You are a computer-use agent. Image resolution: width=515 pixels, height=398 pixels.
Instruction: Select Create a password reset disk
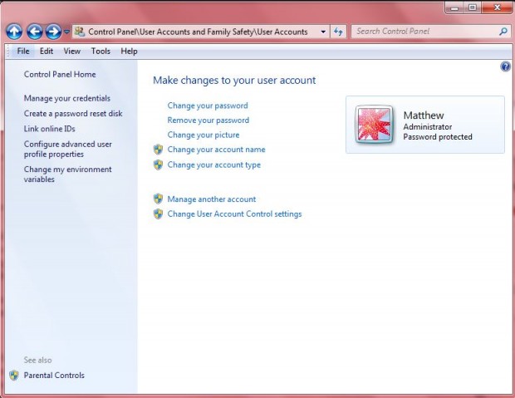73,113
